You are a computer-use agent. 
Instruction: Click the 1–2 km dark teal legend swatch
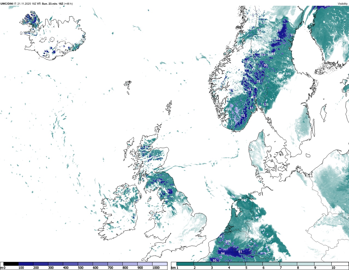(x=185, y=264)
